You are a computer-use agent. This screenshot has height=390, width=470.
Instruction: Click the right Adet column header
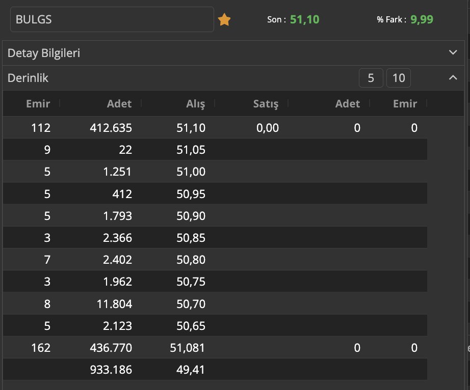click(x=348, y=103)
